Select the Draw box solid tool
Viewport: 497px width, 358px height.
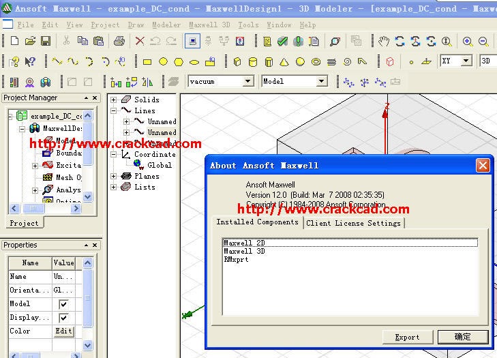(x=237, y=61)
